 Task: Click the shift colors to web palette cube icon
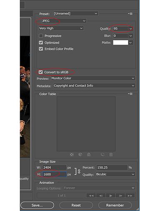pyautogui.click(x=80, y=155)
